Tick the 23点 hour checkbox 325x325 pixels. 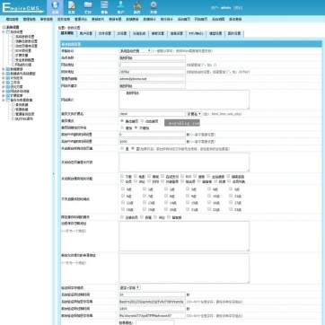pyautogui.click(x=231, y=209)
